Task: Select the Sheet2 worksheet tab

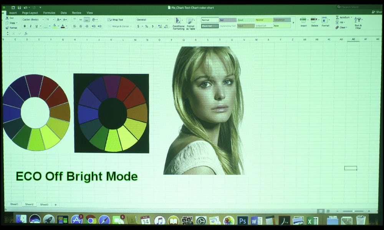Action: pos(29,204)
